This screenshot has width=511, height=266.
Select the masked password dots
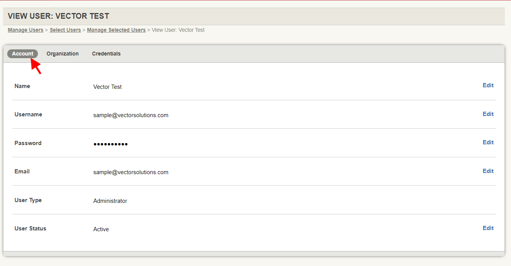pos(111,144)
